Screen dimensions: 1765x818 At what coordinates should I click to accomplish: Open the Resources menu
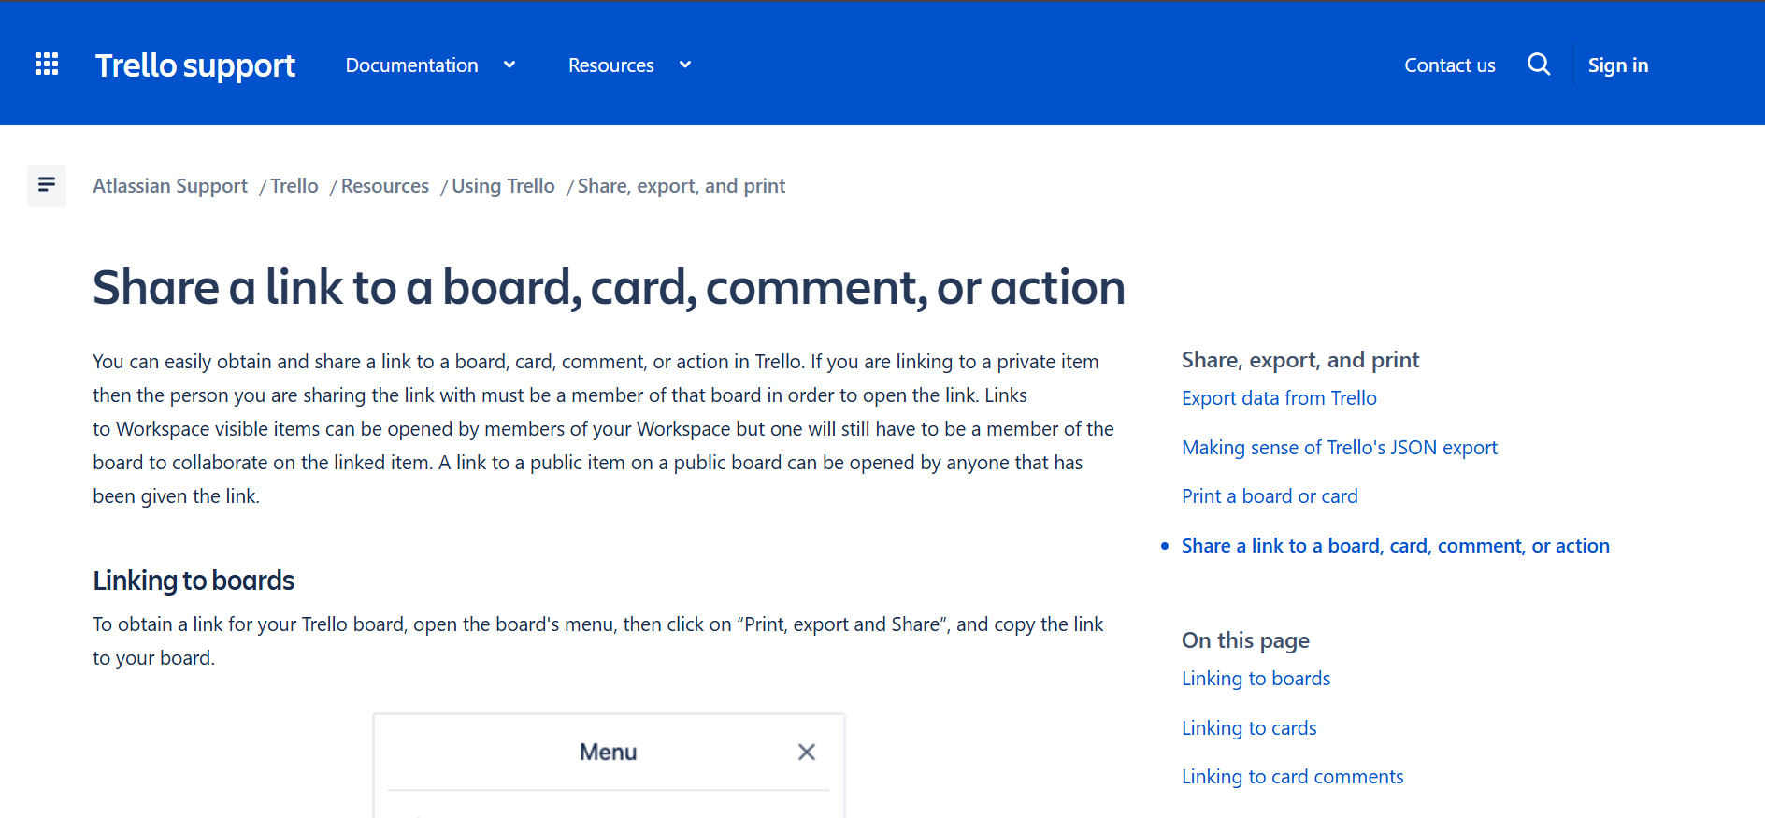[x=611, y=65]
